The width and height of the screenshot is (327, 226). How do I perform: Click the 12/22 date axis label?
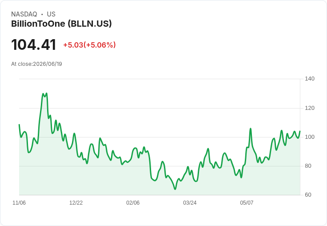point(76,202)
